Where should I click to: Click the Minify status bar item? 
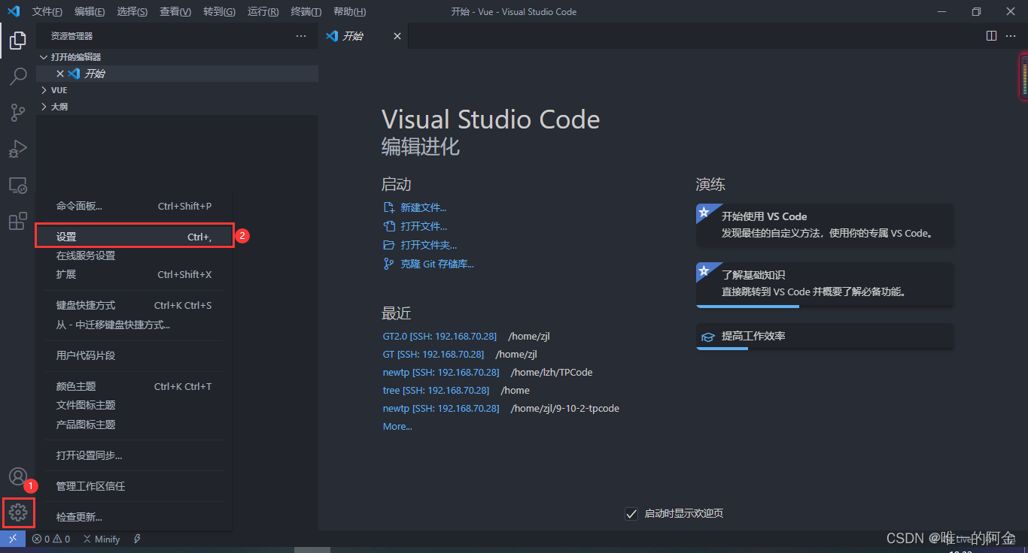click(102, 539)
